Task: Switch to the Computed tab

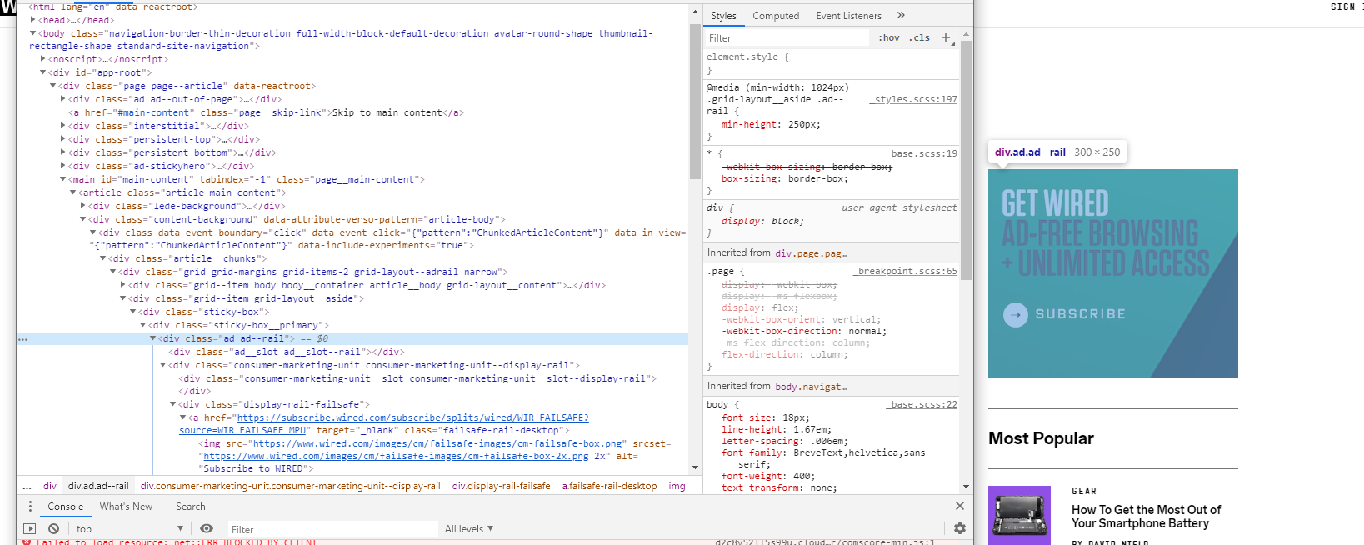Action: coord(776,16)
